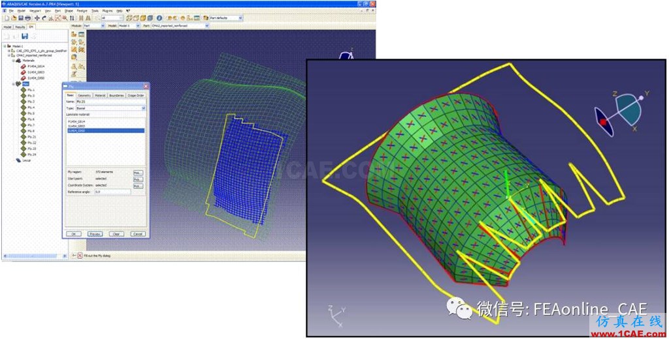Click the Clear button in Ply dialog

pyautogui.click(x=116, y=234)
